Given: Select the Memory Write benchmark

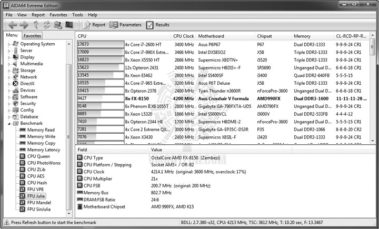Looking at the screenshot, I should click(42, 136).
